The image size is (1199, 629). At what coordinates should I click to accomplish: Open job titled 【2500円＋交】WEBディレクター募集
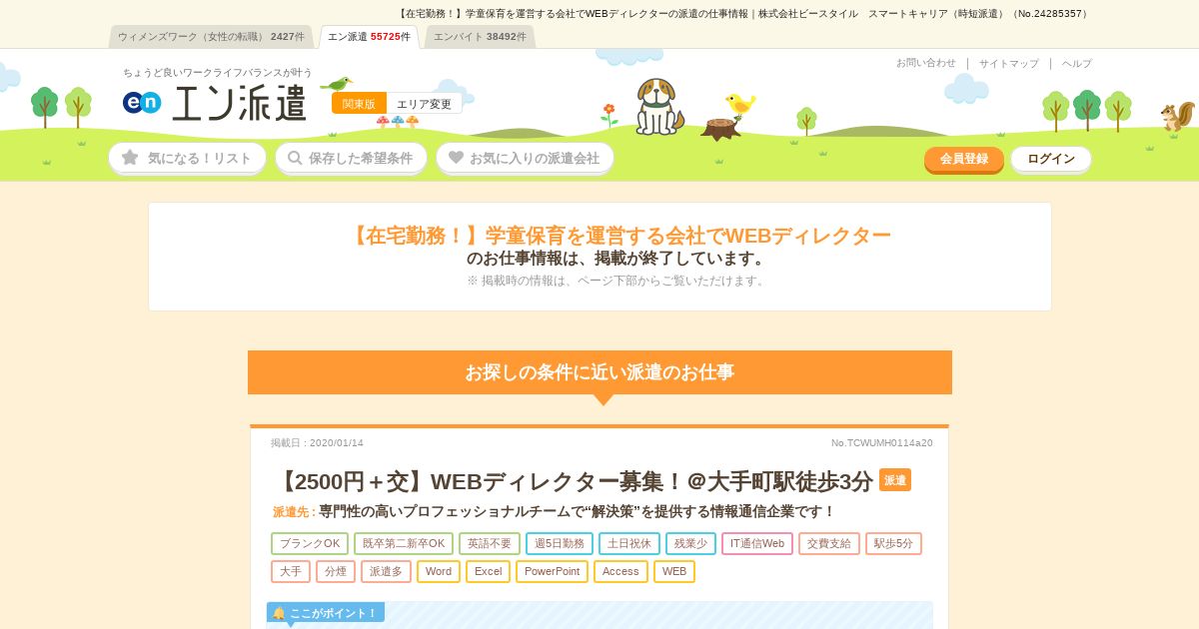[x=574, y=481]
